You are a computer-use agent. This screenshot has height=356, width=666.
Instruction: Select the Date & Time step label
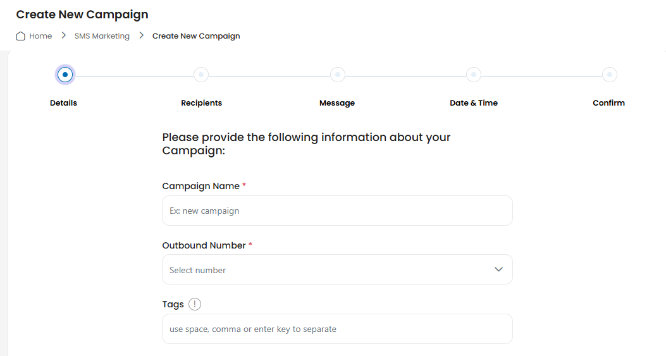click(474, 103)
